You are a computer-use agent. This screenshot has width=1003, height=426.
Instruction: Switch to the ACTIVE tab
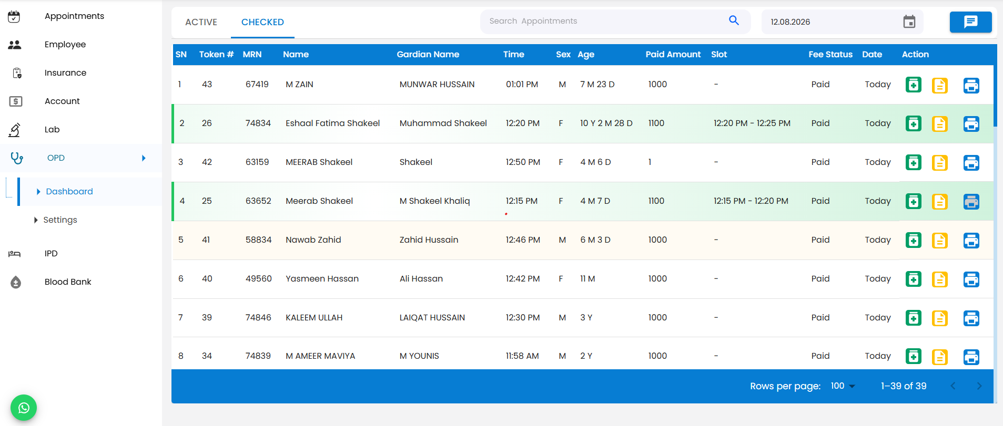point(201,22)
